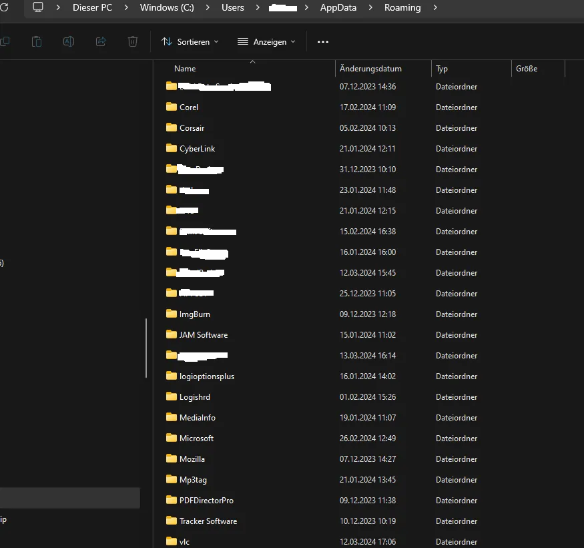Click the copy icon in toolbar
The image size is (584, 548).
click(5, 41)
